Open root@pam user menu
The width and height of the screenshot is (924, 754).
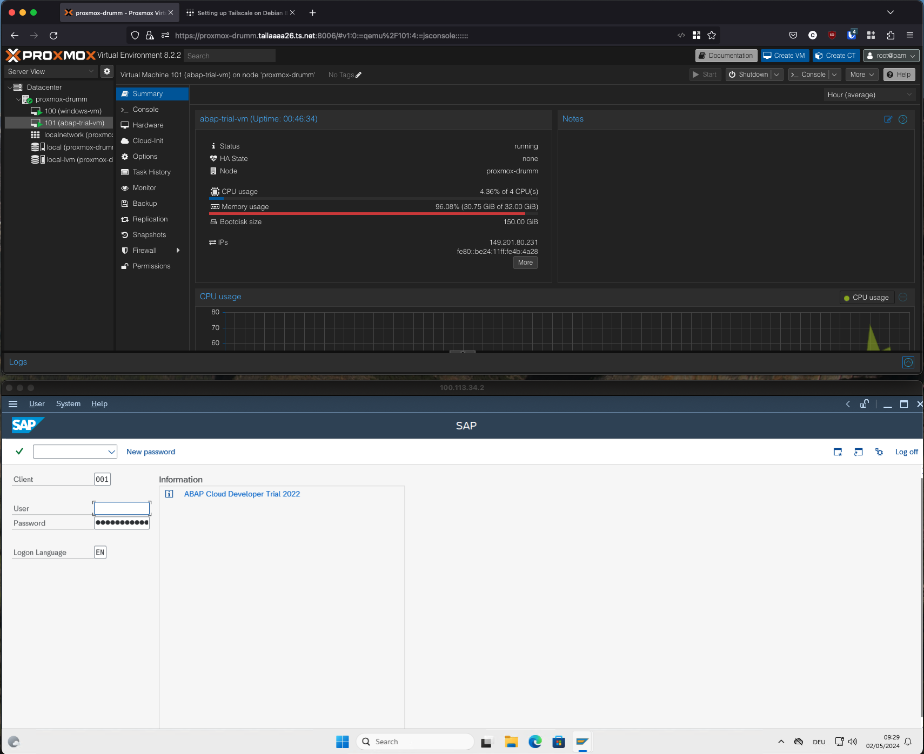(x=891, y=56)
